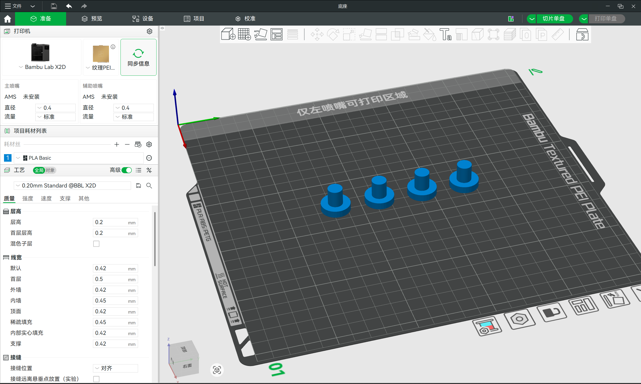Select the Move tool
The height and width of the screenshot is (384, 641).
317,34
